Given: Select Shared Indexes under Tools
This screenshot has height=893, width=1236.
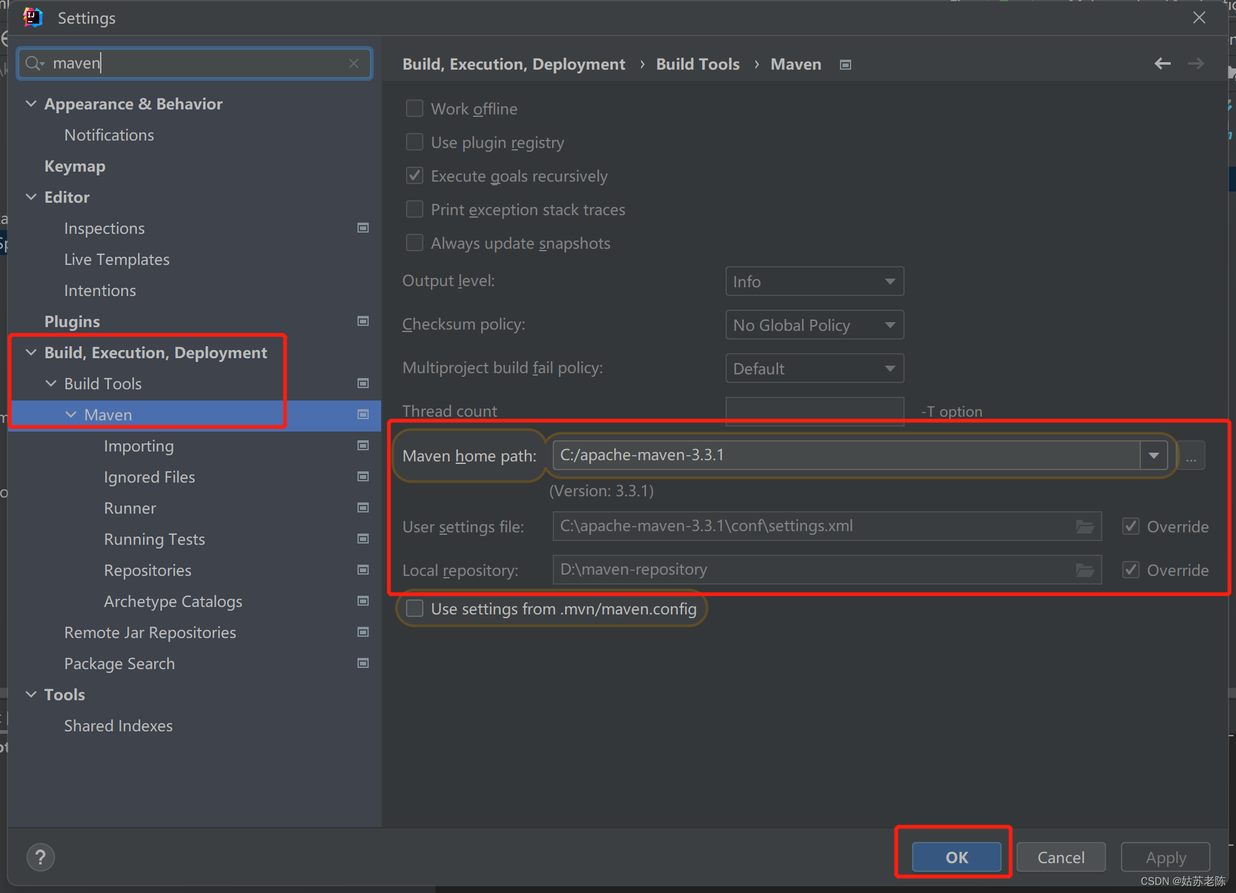Looking at the screenshot, I should click(x=119, y=726).
